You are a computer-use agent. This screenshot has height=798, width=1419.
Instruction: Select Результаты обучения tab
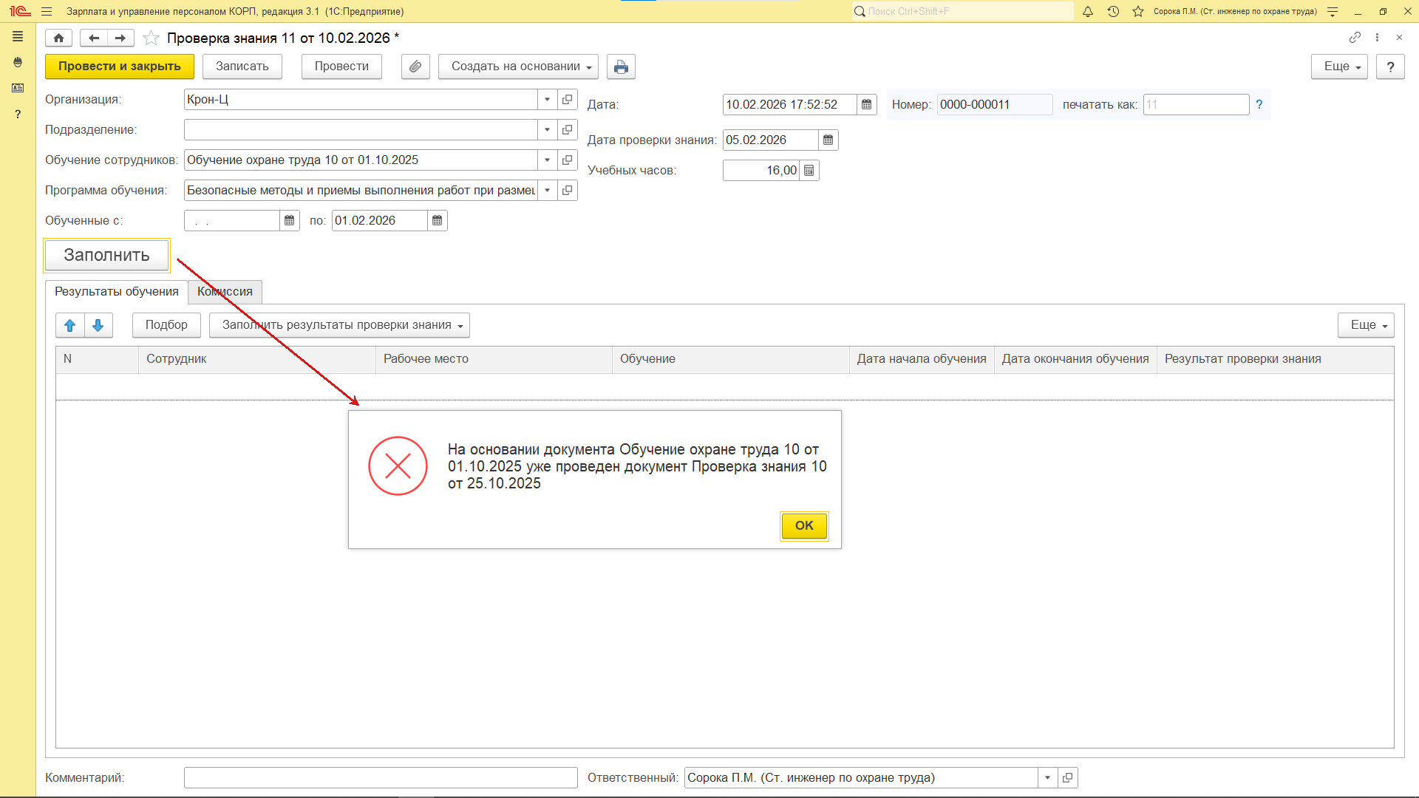click(117, 292)
